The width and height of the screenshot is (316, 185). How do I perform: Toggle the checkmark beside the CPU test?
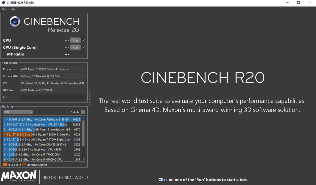coord(84,40)
